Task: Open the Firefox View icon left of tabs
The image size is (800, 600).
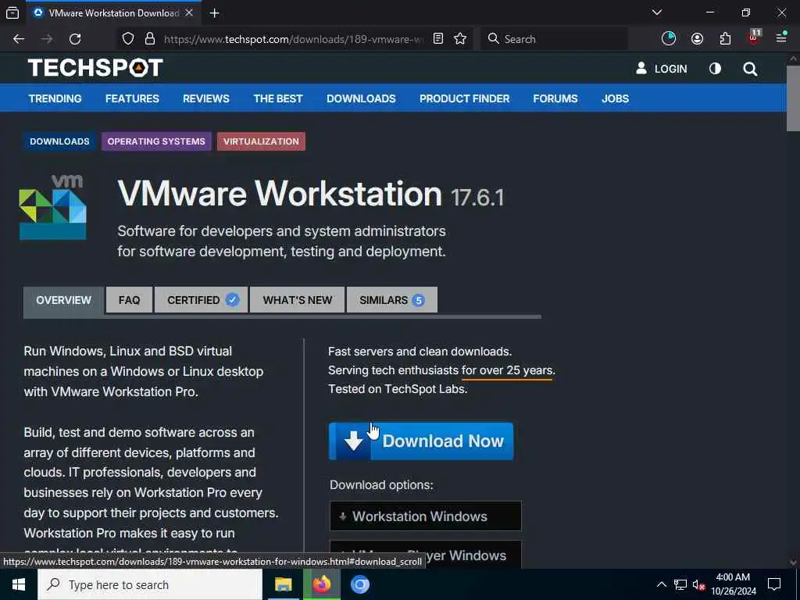Action: point(12,12)
